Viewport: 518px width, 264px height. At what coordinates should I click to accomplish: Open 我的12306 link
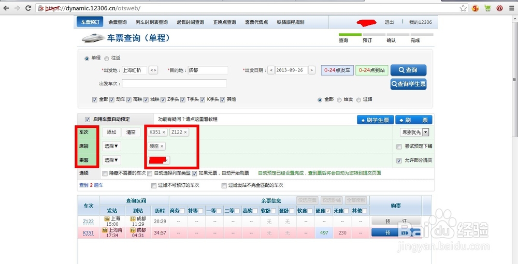420,22
